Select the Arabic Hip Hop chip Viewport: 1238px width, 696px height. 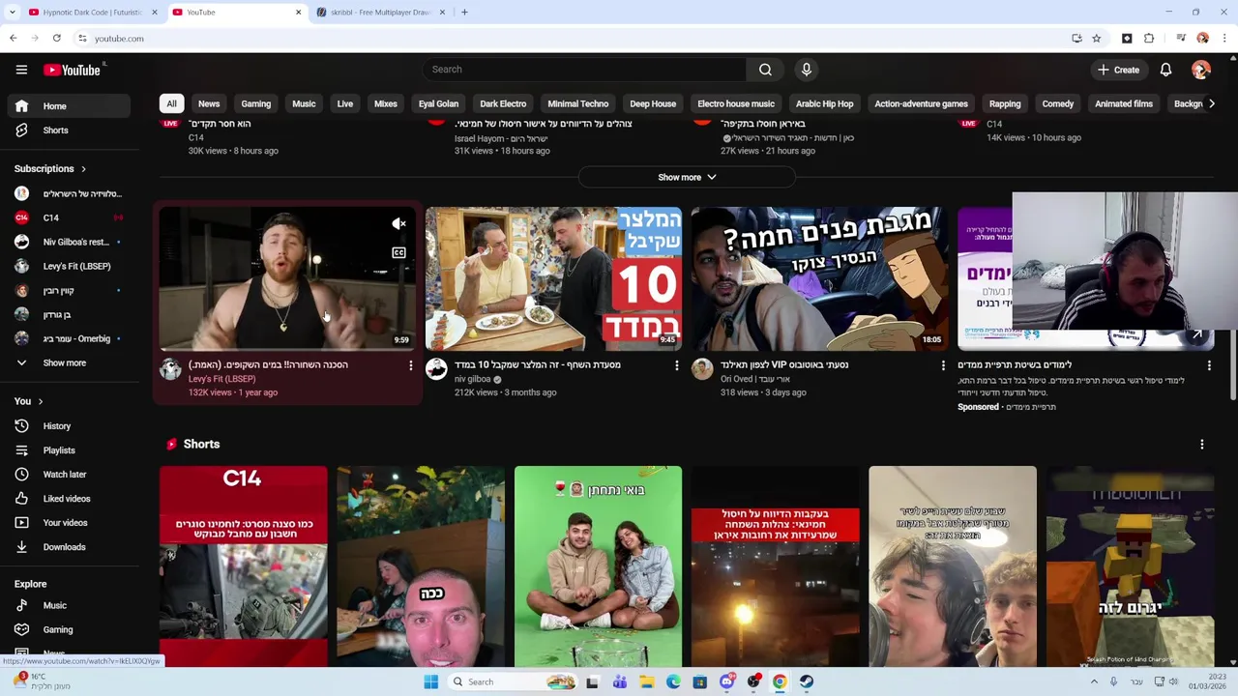click(824, 104)
